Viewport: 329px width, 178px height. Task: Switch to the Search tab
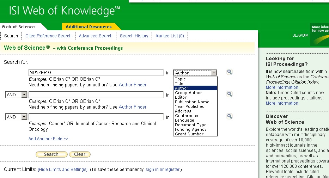[11, 36]
